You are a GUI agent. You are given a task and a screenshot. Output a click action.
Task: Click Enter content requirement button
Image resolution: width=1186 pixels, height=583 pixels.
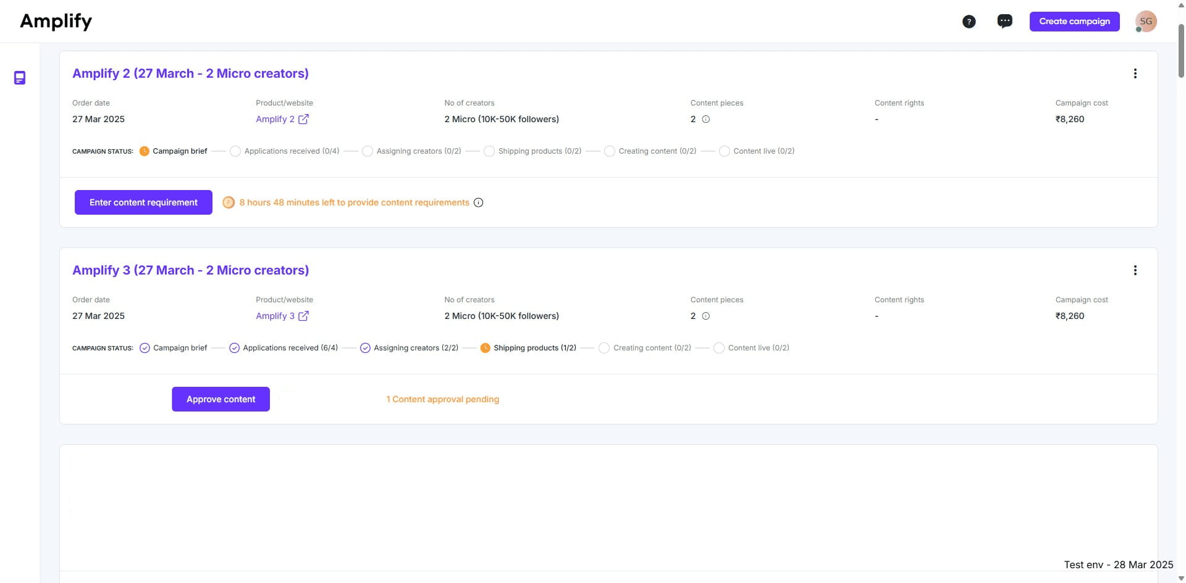(143, 202)
